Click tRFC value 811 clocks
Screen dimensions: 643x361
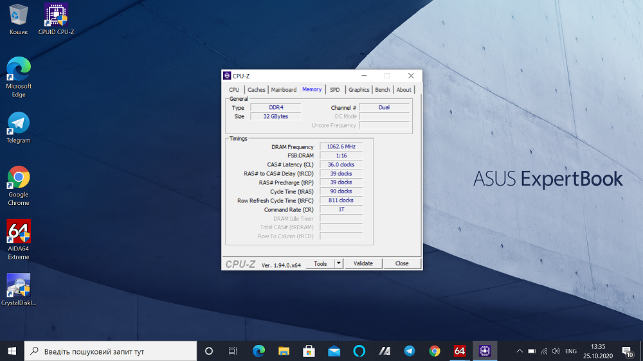341,200
